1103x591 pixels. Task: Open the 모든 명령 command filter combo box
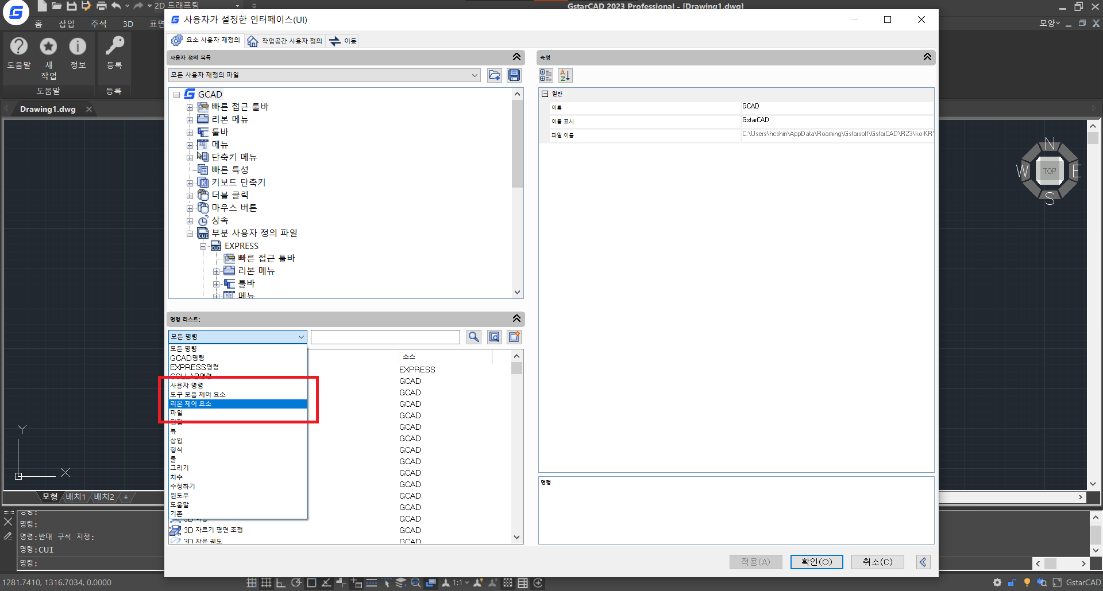pos(238,337)
